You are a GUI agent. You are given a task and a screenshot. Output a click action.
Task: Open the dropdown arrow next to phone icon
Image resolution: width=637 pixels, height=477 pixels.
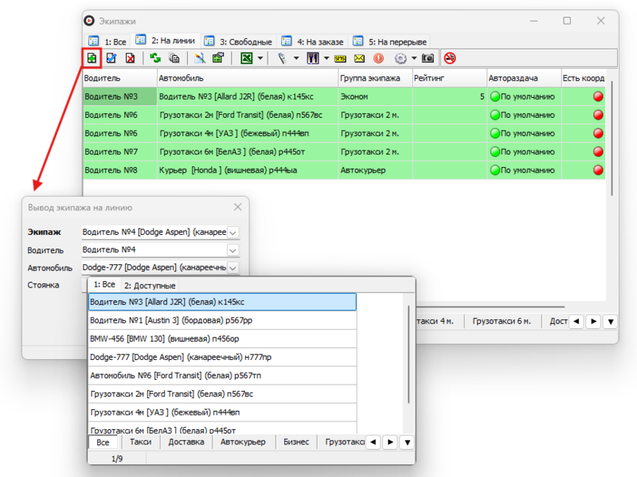tap(296, 58)
